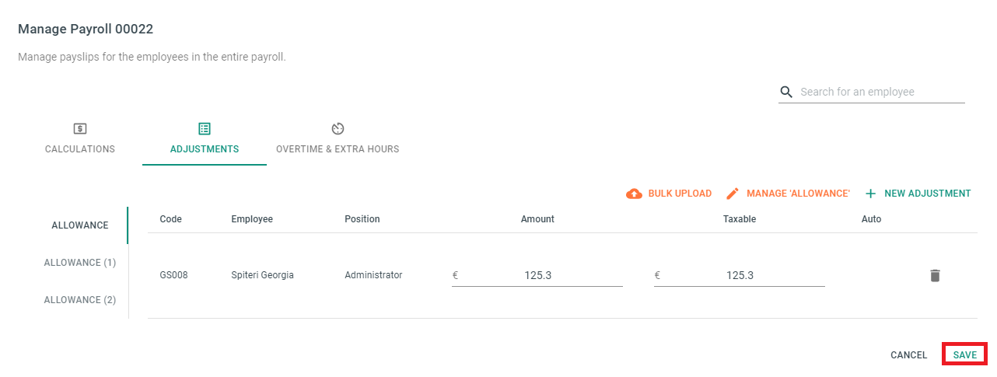Focus the Search for an employee field
The width and height of the screenshot is (997, 377).
pyautogui.click(x=882, y=92)
